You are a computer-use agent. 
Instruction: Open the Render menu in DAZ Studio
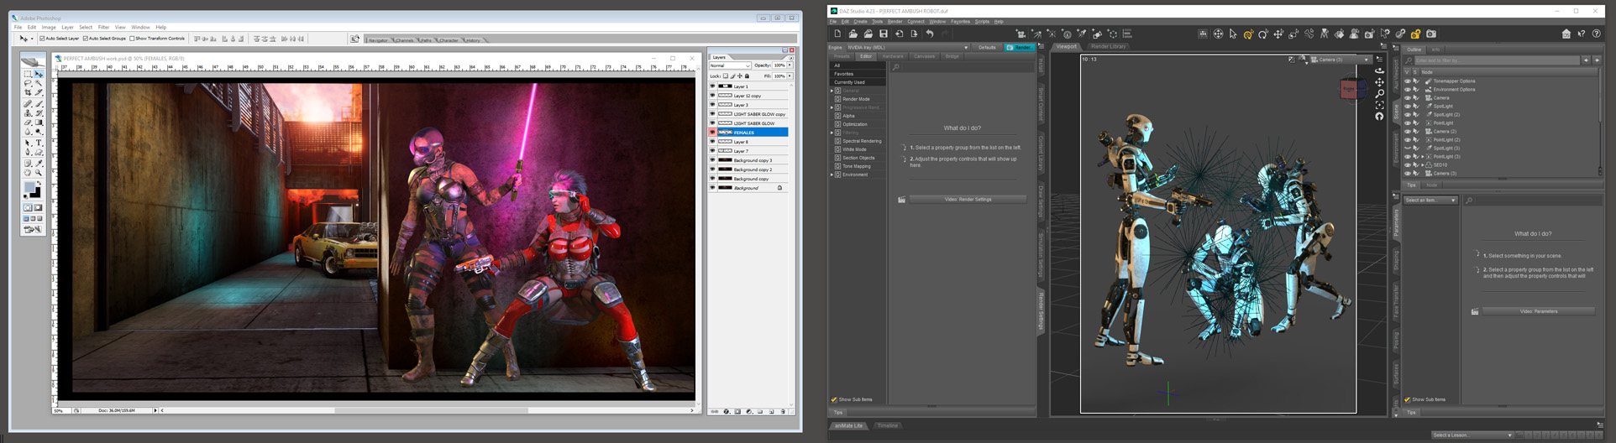point(895,22)
